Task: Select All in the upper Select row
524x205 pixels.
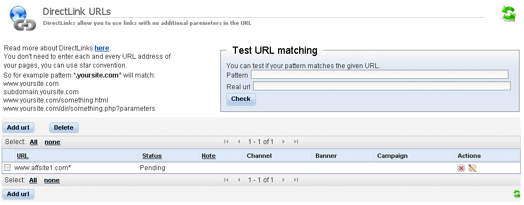Action: [33, 142]
